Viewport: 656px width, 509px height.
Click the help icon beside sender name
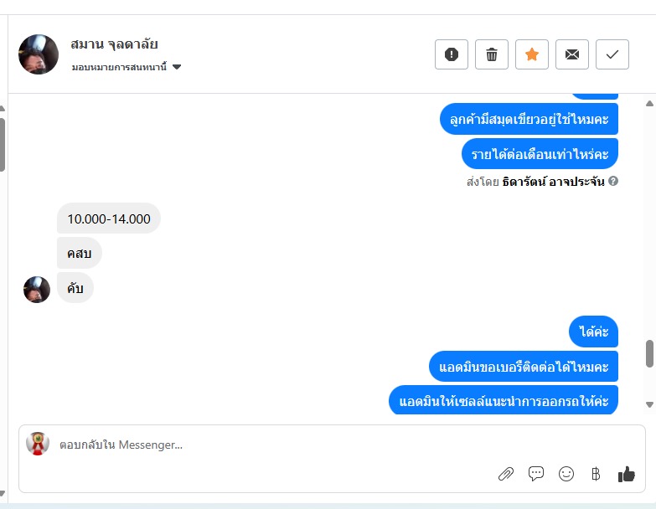pyautogui.click(x=613, y=181)
